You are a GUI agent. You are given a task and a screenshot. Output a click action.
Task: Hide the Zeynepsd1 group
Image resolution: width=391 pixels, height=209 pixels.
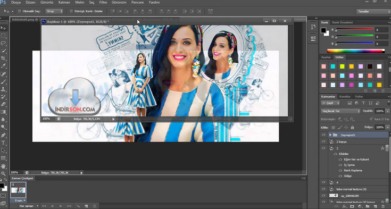323,135
